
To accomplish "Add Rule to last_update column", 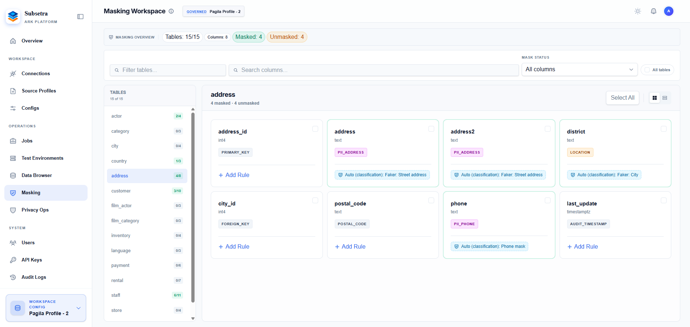I will point(583,247).
